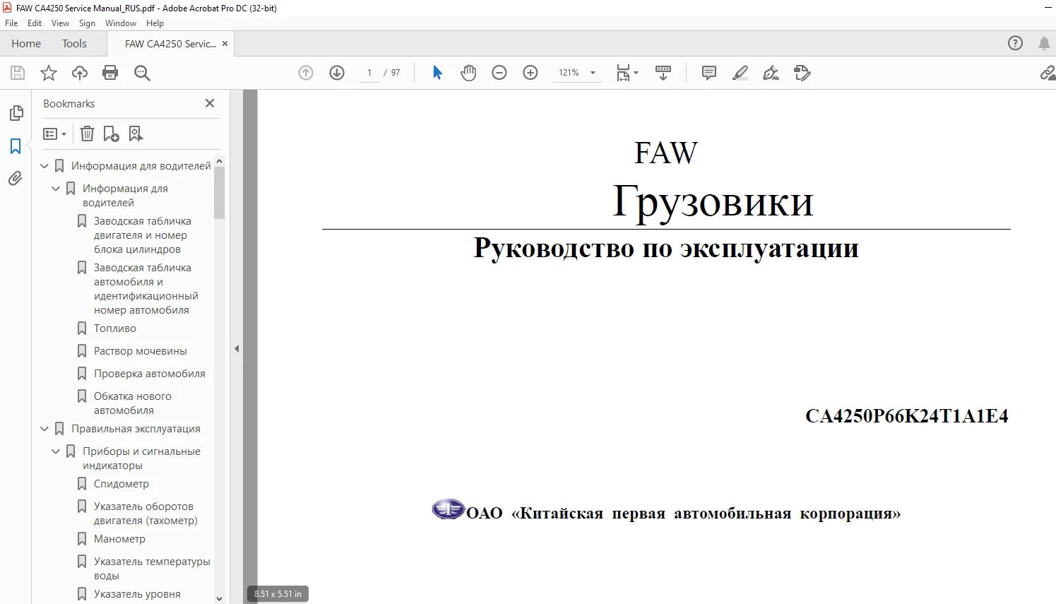Go to previous page arrow
The image size is (1056, 604).
click(x=306, y=73)
